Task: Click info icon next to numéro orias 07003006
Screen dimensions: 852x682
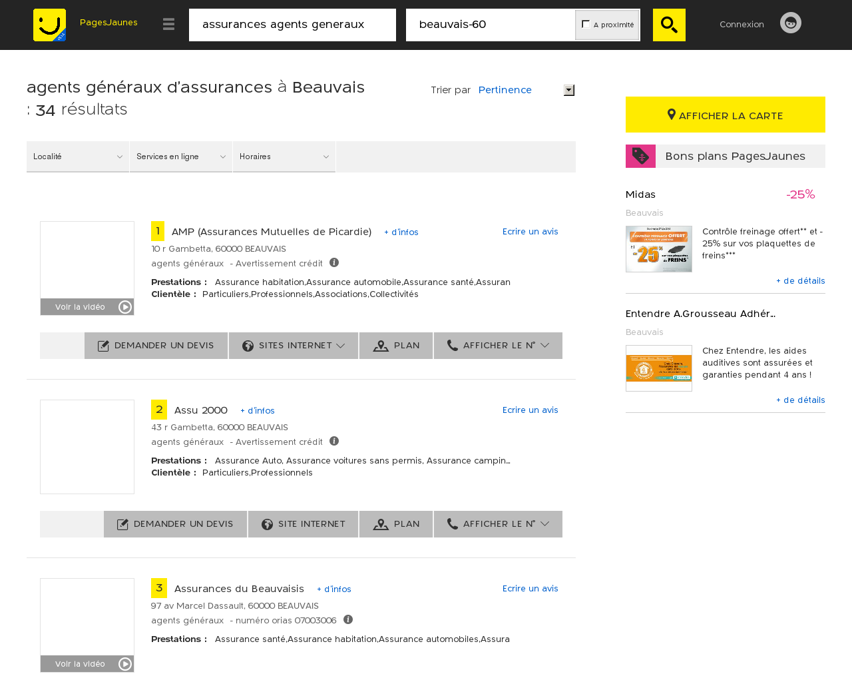Action: [348, 619]
